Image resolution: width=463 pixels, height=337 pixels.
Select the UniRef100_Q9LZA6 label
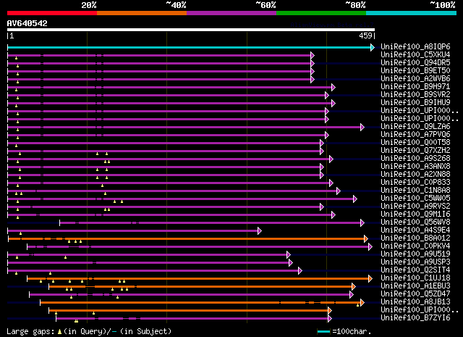pyautogui.click(x=415, y=127)
